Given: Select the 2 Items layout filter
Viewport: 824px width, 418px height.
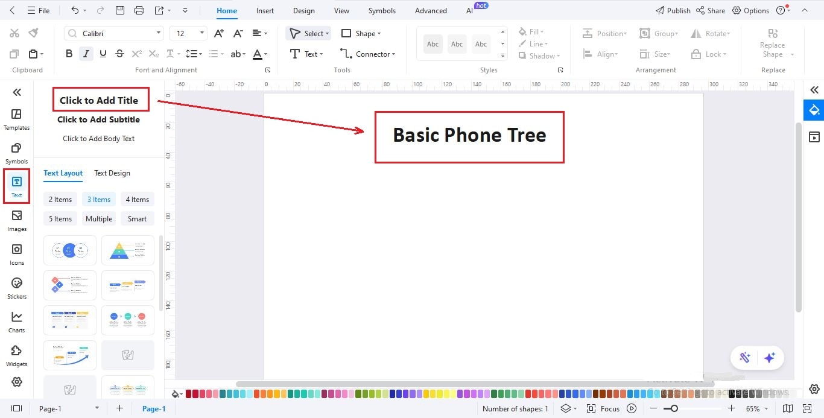Looking at the screenshot, I should (60, 200).
